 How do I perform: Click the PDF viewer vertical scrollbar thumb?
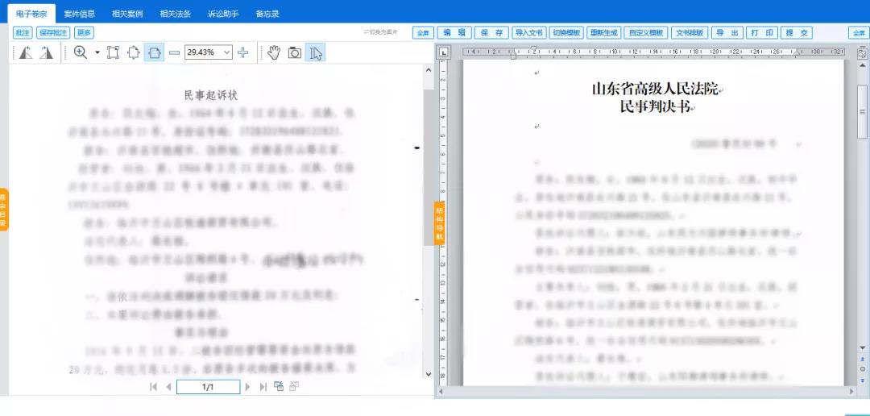[x=428, y=167]
